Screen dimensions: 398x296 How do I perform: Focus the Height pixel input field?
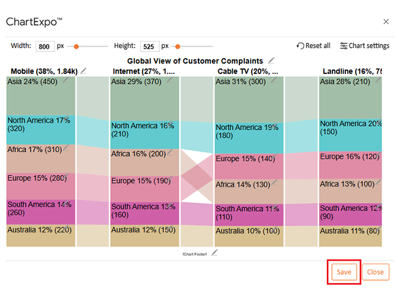149,46
